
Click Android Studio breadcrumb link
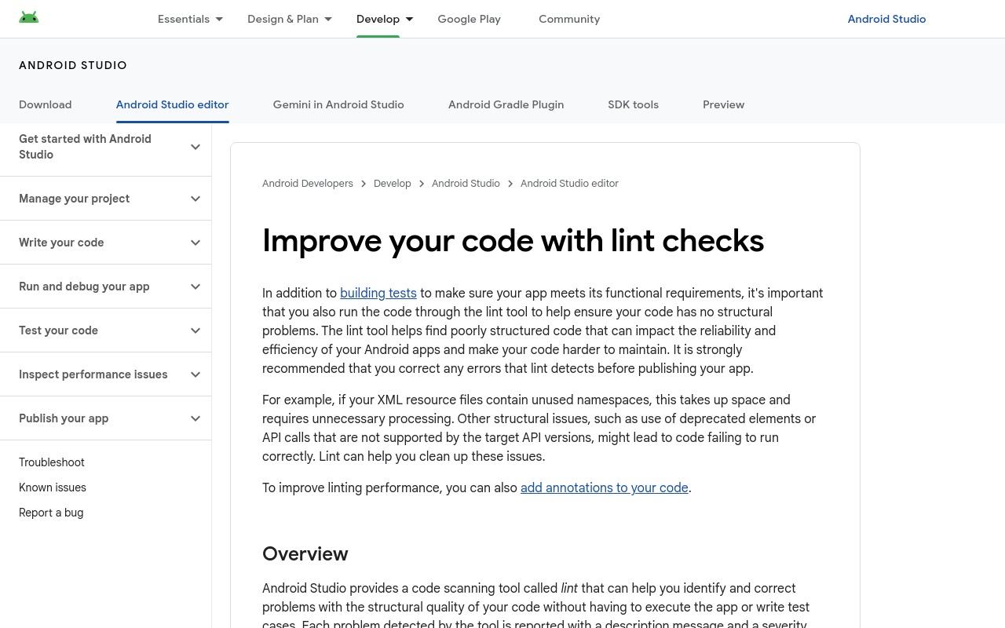tap(466, 183)
